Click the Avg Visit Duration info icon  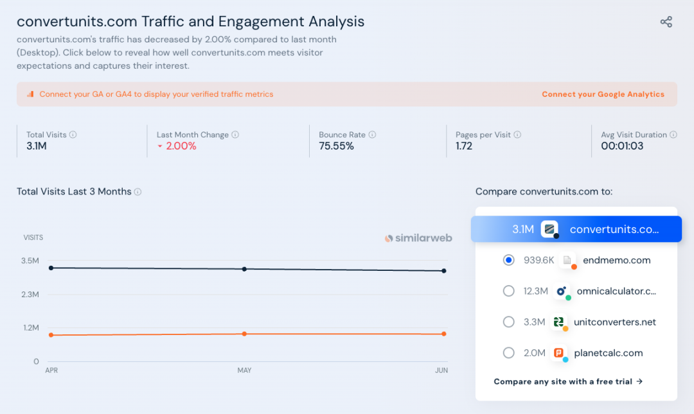(673, 135)
